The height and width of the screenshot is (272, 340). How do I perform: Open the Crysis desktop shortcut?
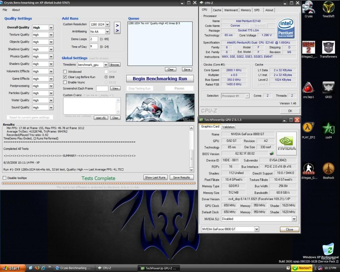[x=308, y=9]
